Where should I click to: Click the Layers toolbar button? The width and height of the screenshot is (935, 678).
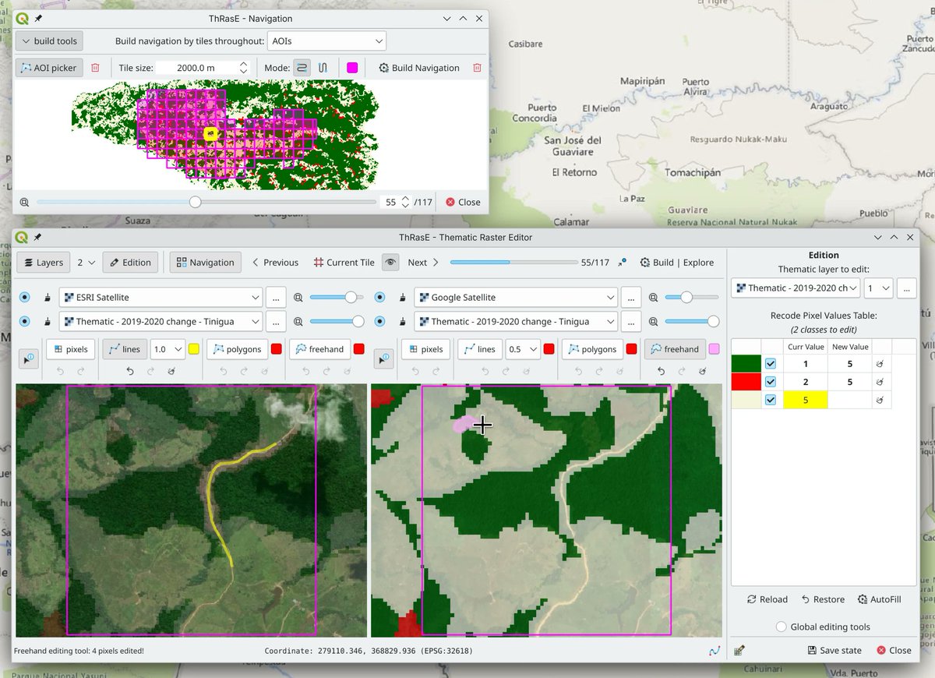(x=44, y=263)
